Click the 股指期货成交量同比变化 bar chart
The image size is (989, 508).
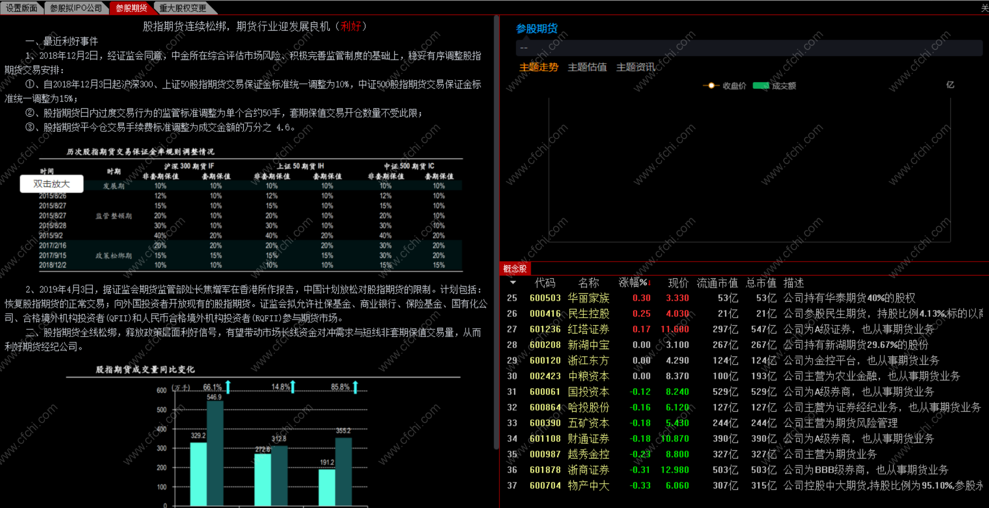click(263, 436)
